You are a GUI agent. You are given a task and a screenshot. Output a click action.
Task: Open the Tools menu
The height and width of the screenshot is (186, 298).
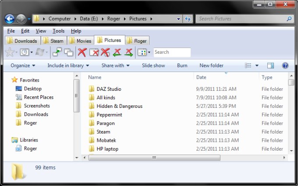(x=58, y=31)
